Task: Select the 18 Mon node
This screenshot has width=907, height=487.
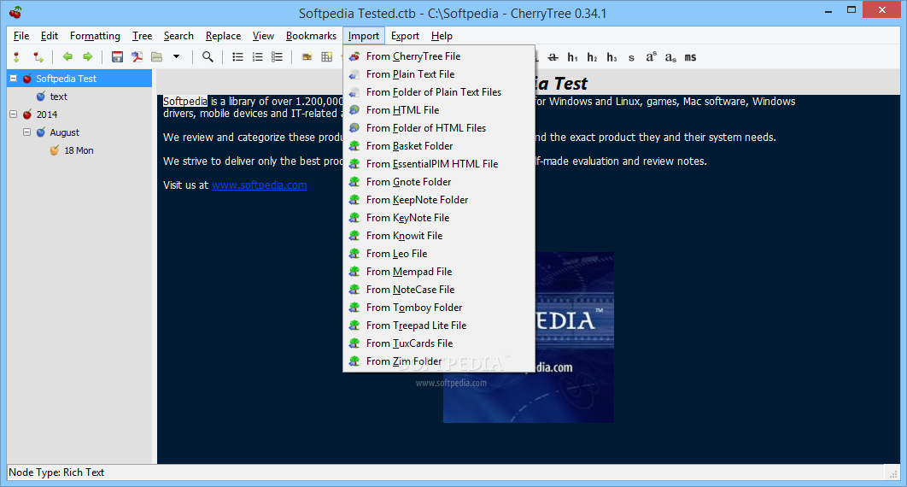Action: point(79,150)
